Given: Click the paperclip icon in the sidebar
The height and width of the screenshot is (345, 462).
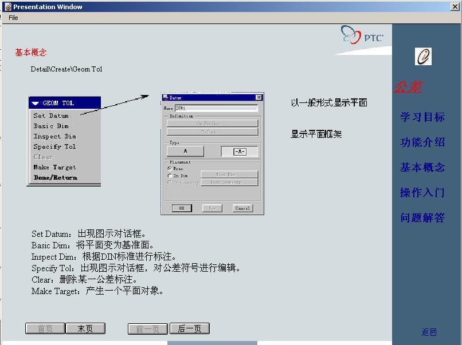Looking at the screenshot, I should click(x=423, y=56).
